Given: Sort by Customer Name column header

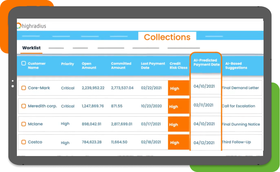Looking at the screenshot, I should 36,66.
